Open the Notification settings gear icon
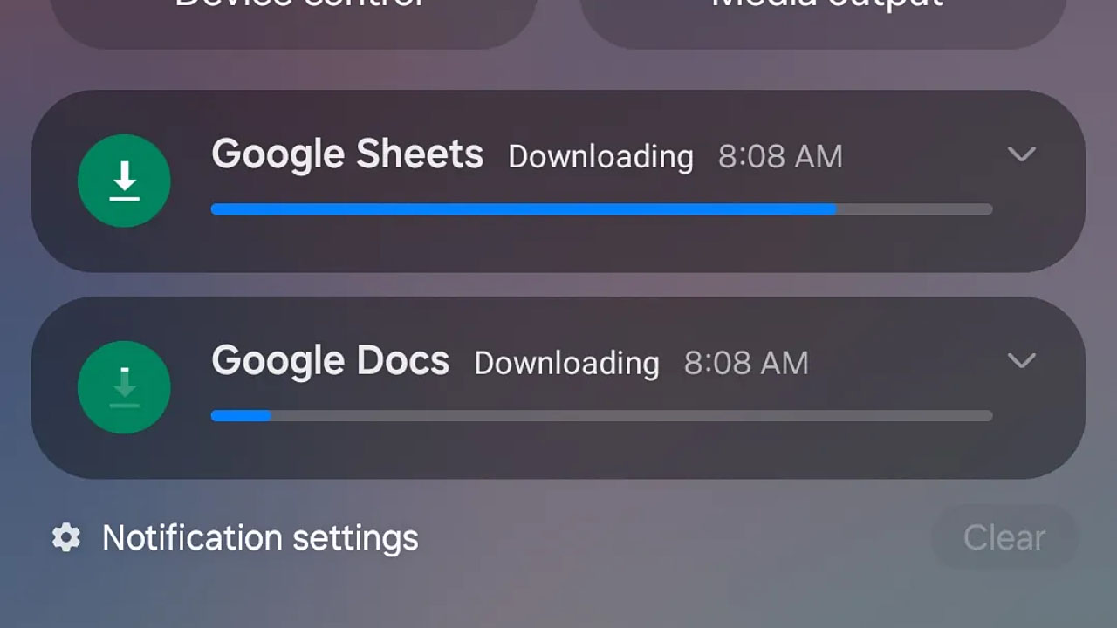 (x=66, y=538)
